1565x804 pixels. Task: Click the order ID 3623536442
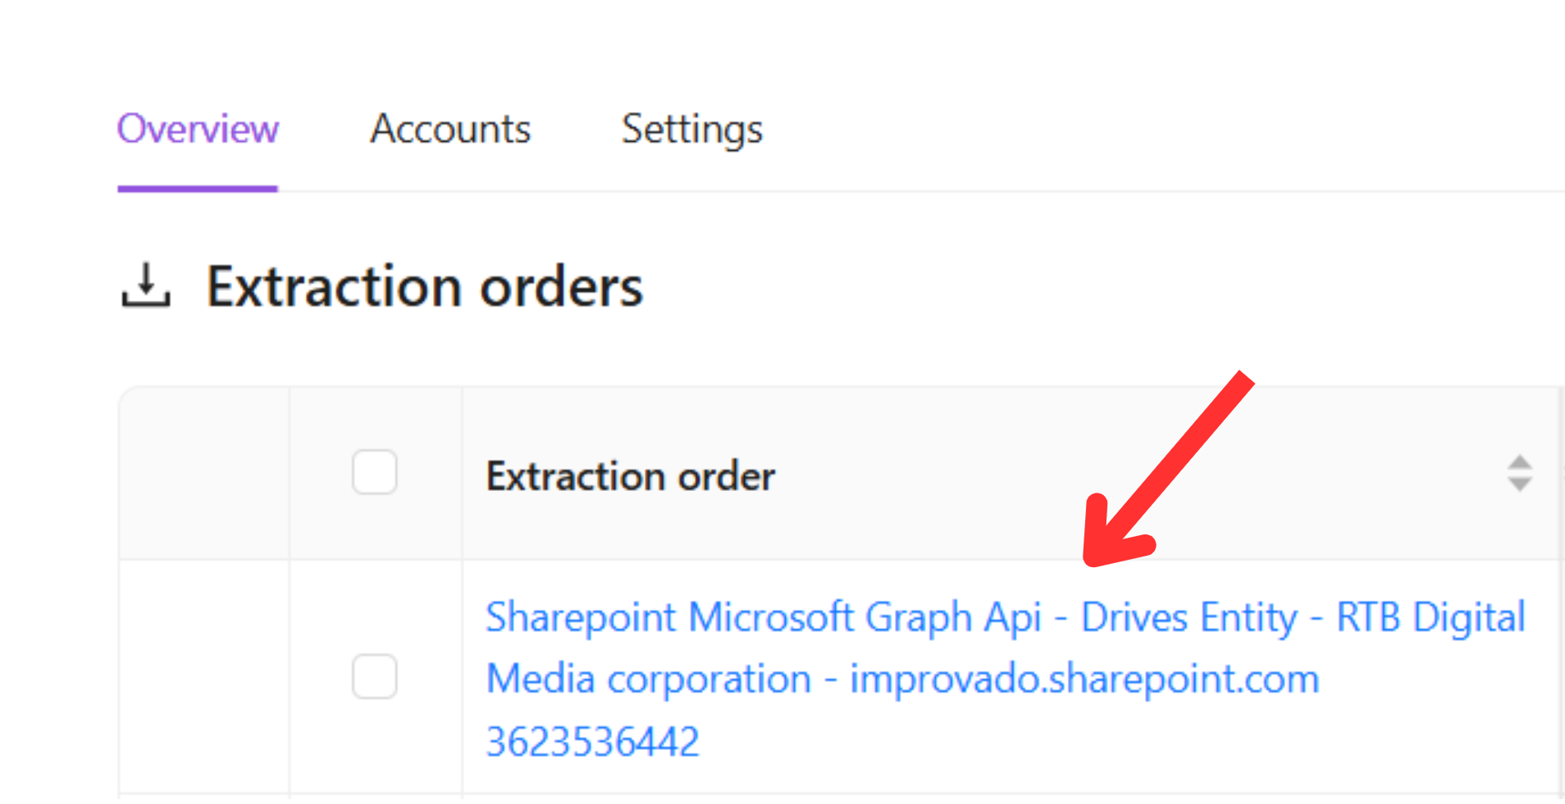592,742
